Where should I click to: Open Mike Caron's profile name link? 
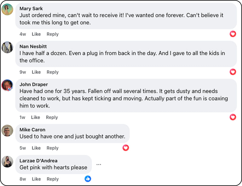(32, 130)
